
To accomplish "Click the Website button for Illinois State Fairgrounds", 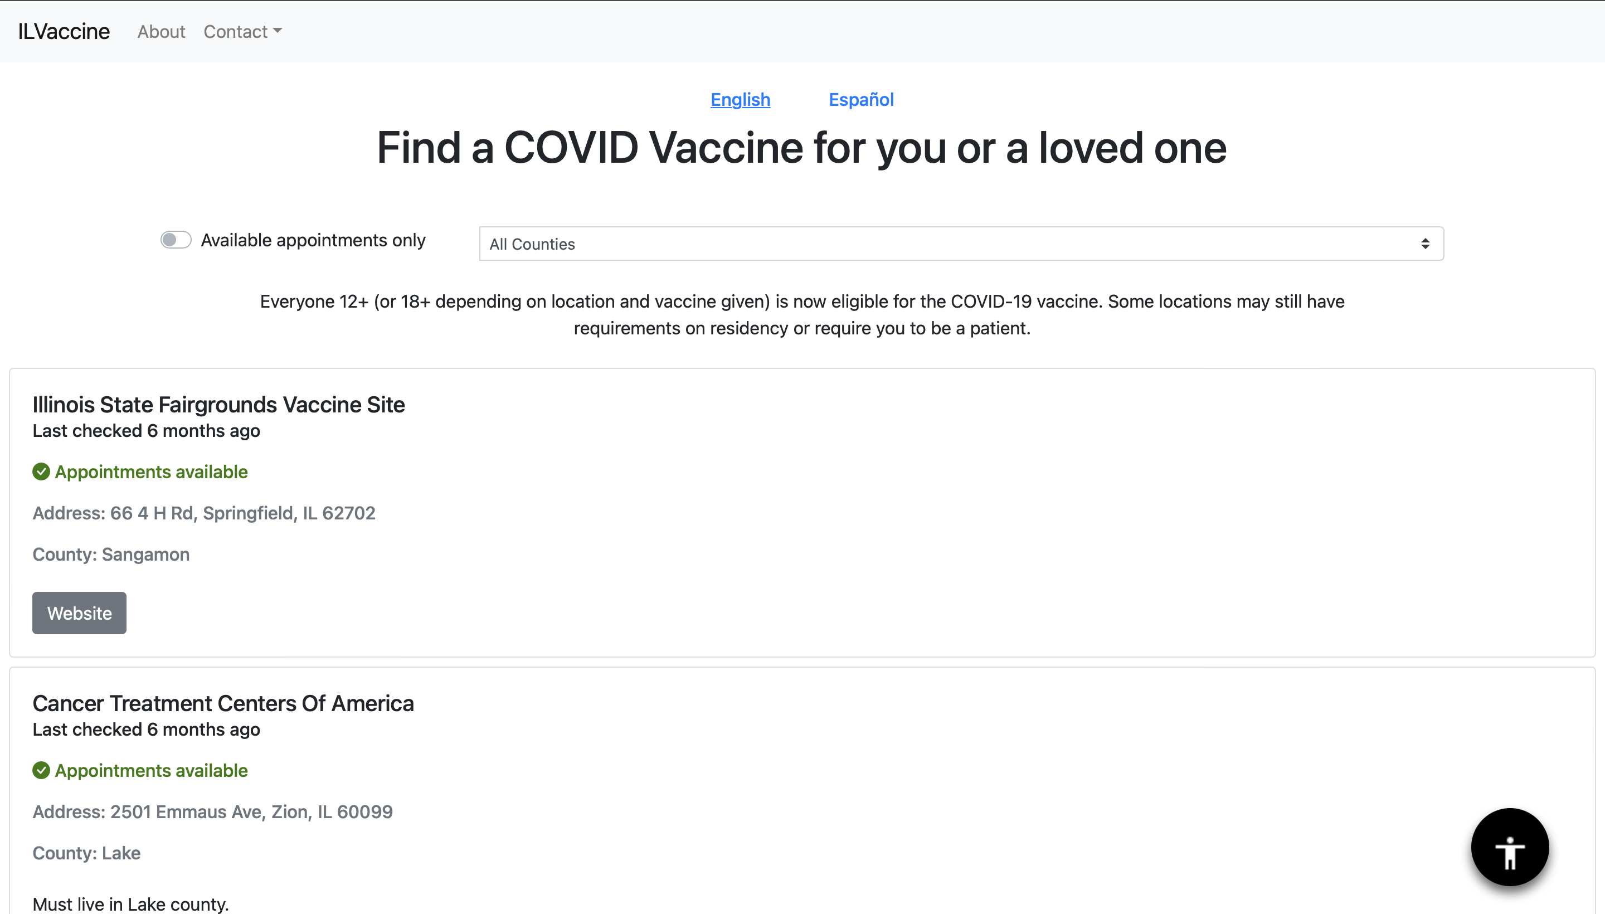I will click(x=79, y=612).
